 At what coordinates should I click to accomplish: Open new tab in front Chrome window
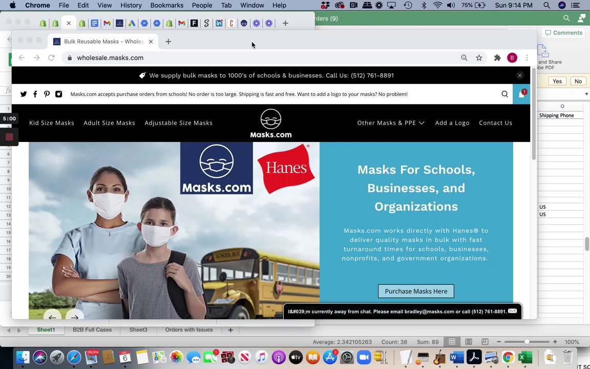[168, 42]
